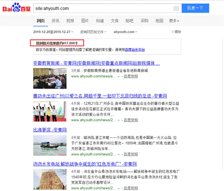Open the 安徽教育新闻 result title
Screen dimensions: 224x191
(x=96, y=63)
